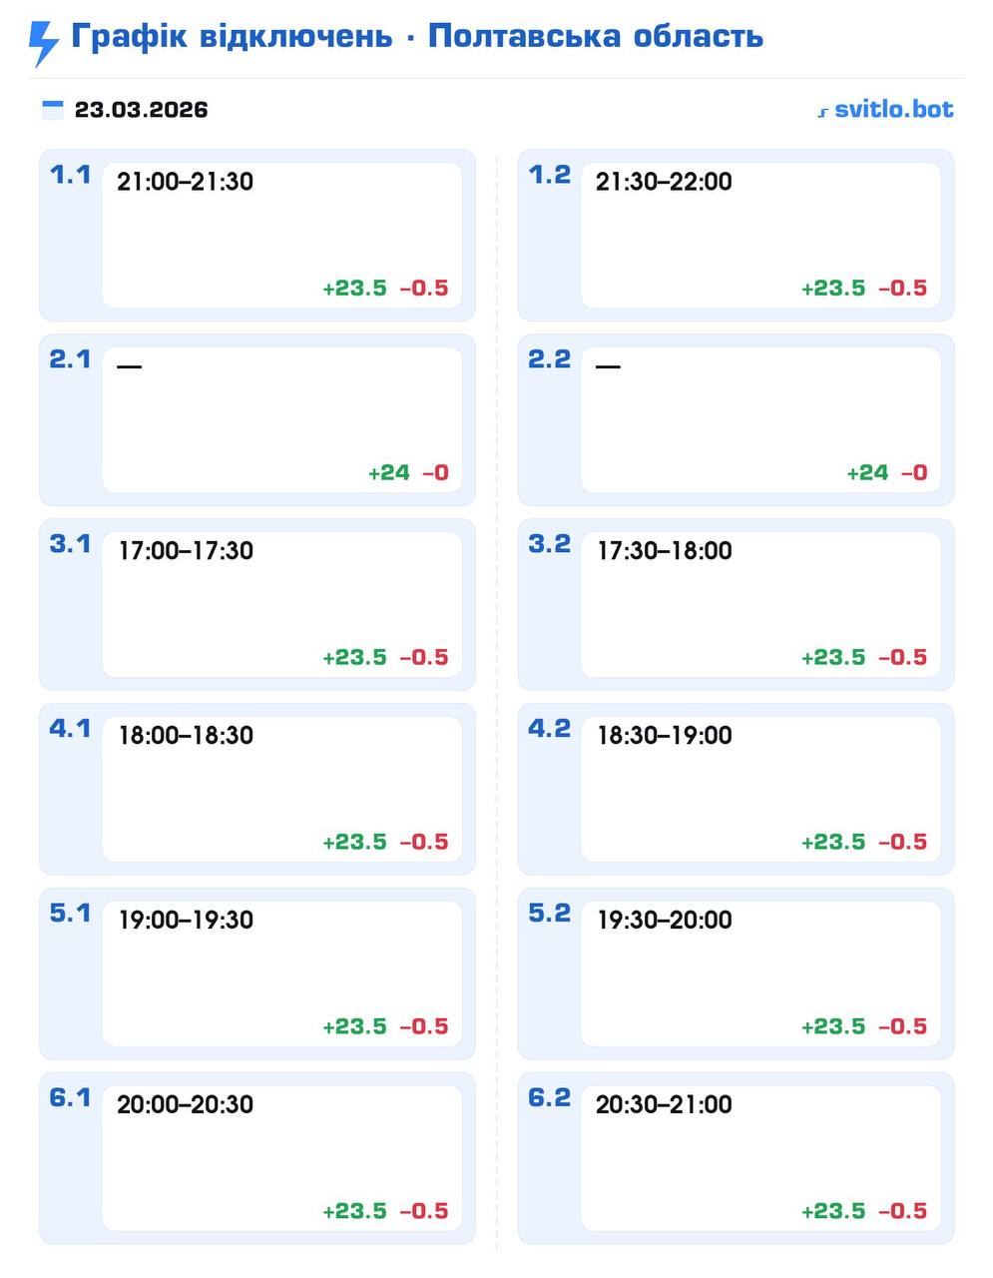
Task: Select queue 3.1 label
Action: [x=70, y=544]
